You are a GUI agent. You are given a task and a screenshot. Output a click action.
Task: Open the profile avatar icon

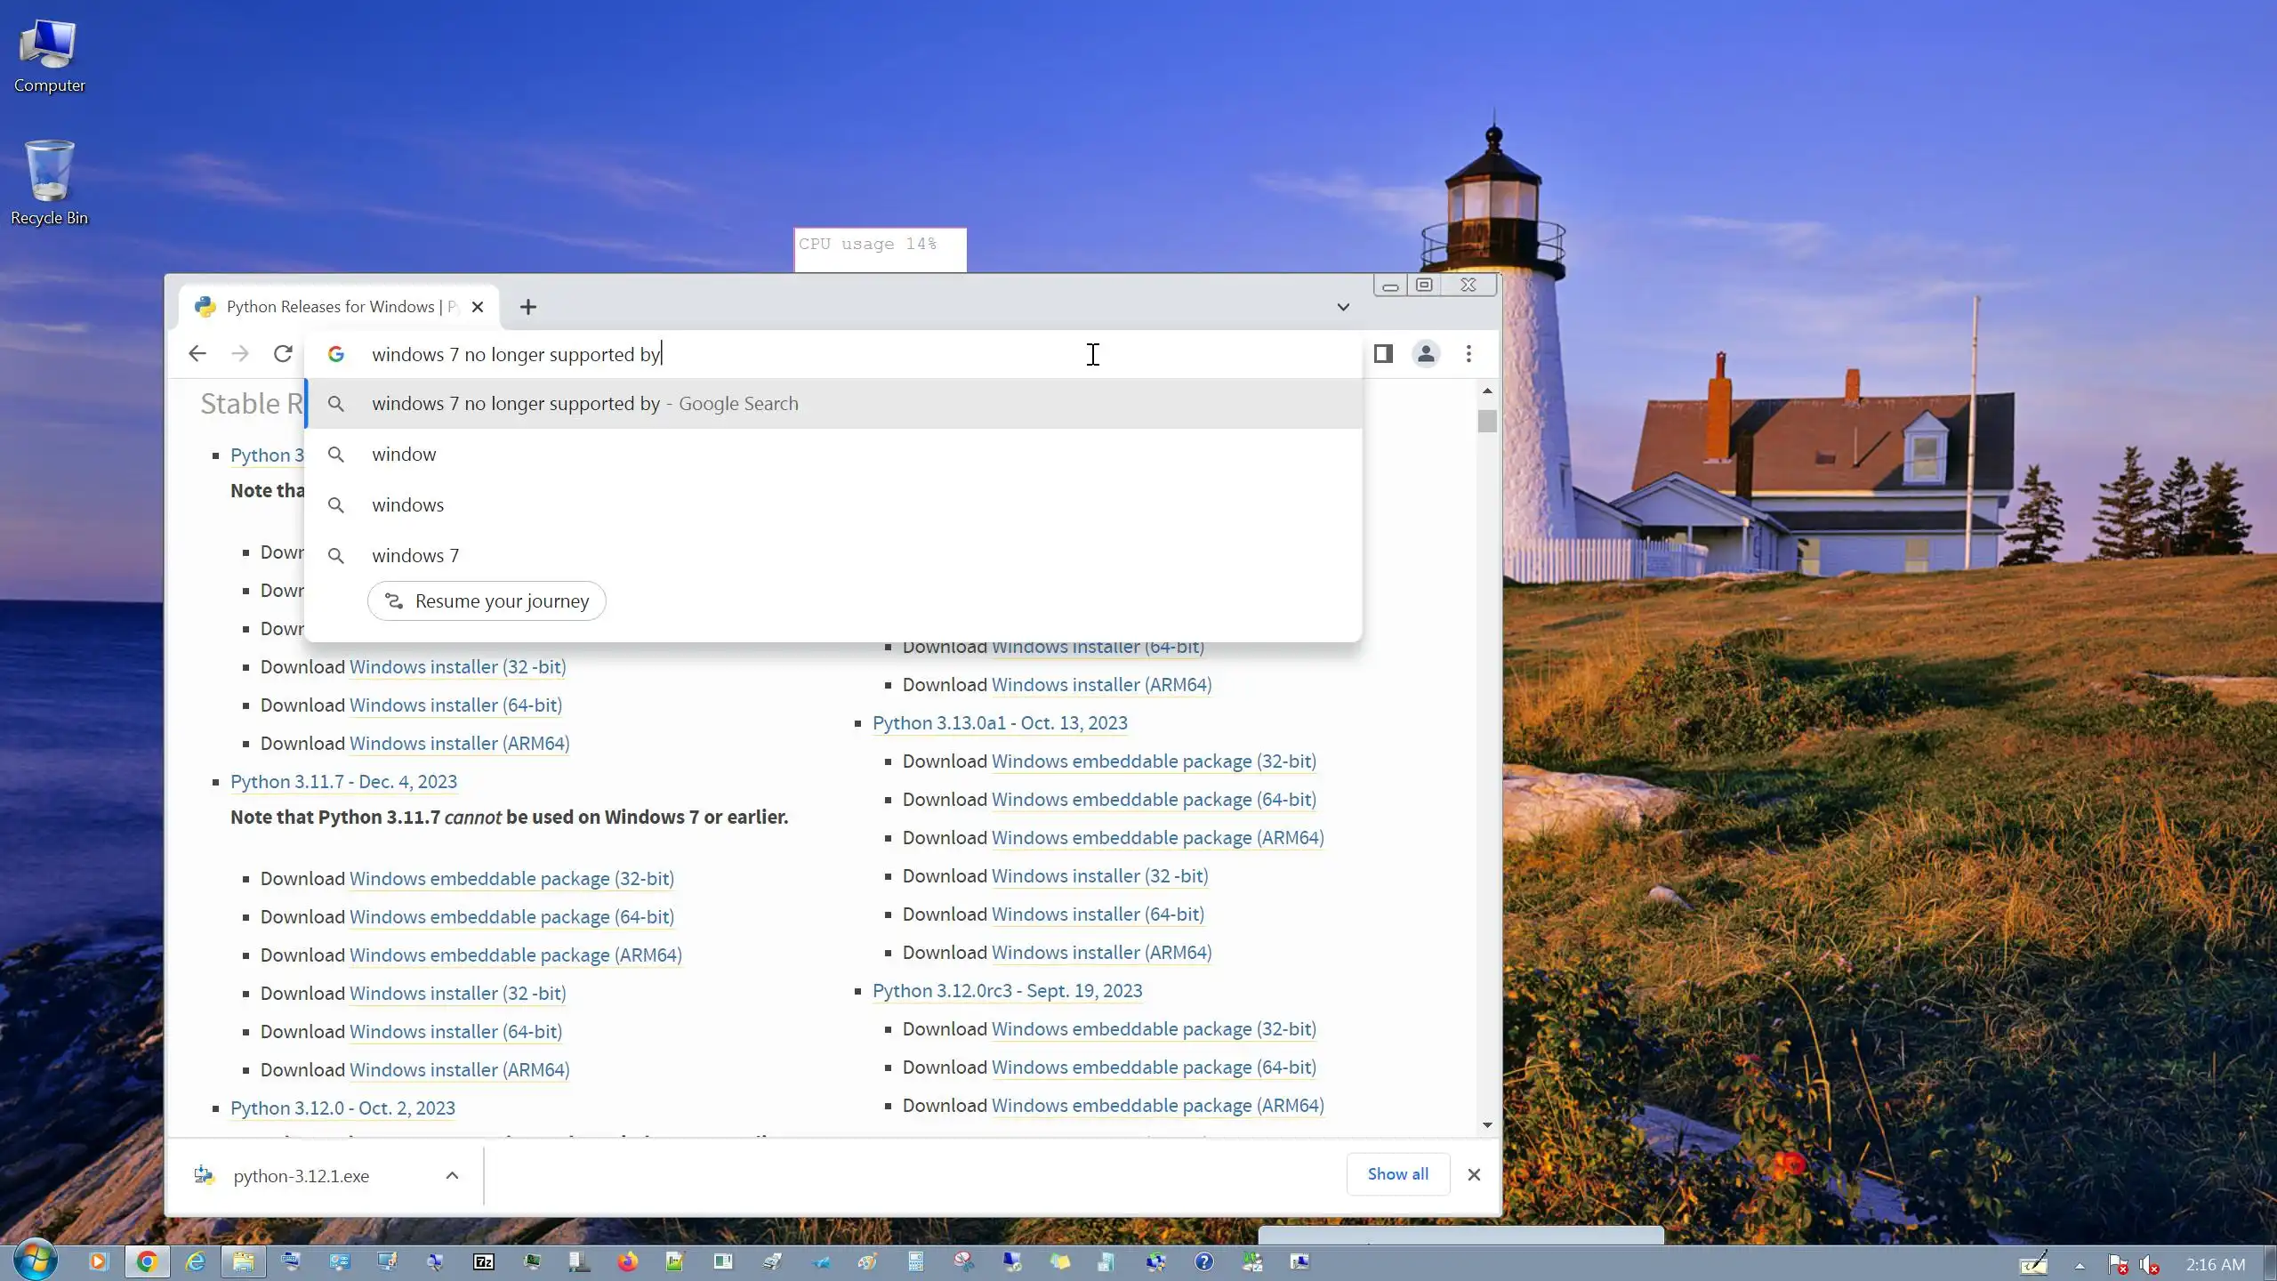tap(1426, 354)
